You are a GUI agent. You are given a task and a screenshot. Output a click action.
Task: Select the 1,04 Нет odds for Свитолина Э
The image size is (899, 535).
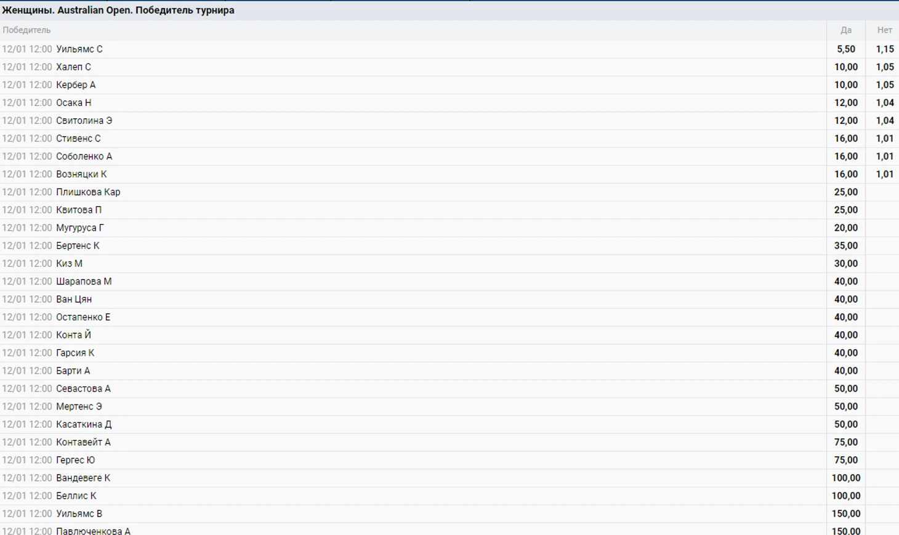pos(885,121)
